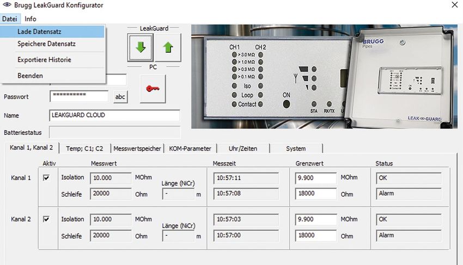Click Kanal 1 Schleife Messwert 20000
This screenshot has height=265, width=463.
point(111,194)
